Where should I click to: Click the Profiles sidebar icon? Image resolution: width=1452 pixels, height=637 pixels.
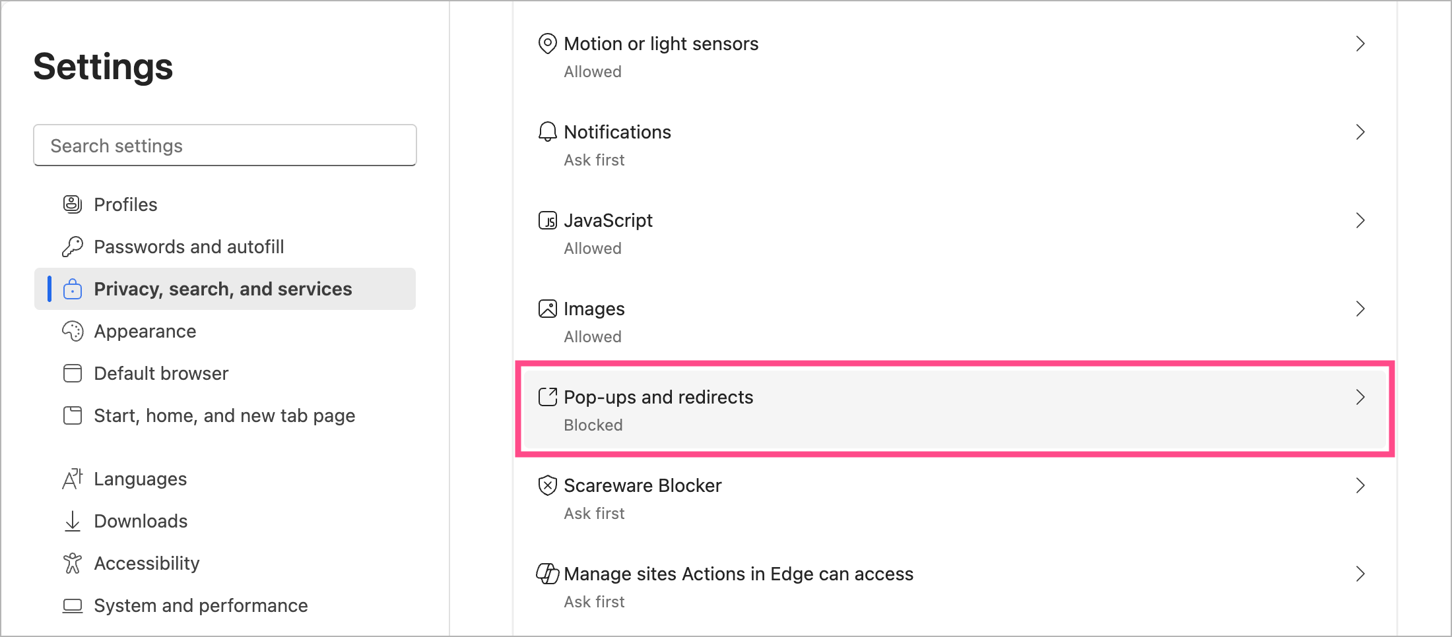click(x=73, y=204)
